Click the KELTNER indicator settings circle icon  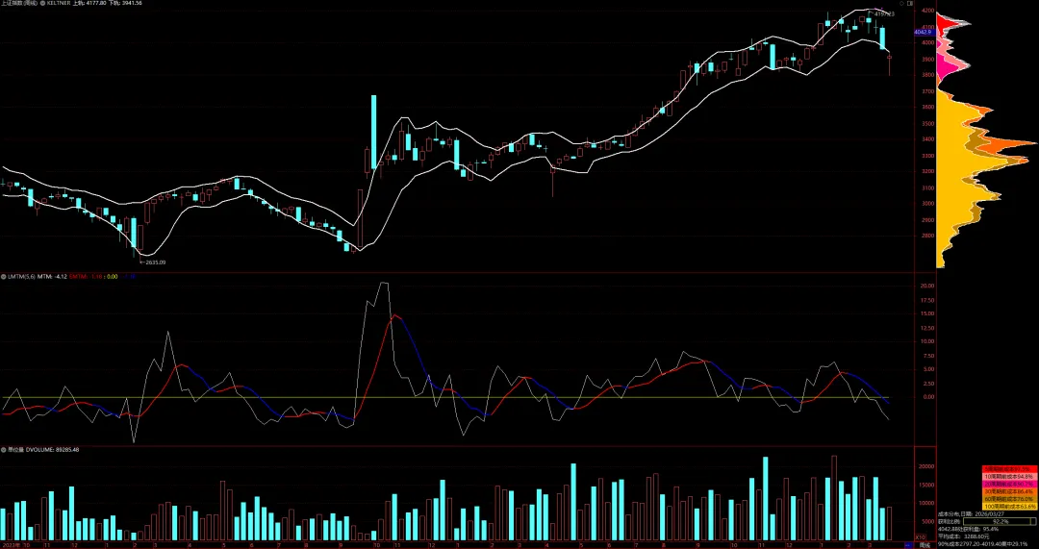pos(42,3)
